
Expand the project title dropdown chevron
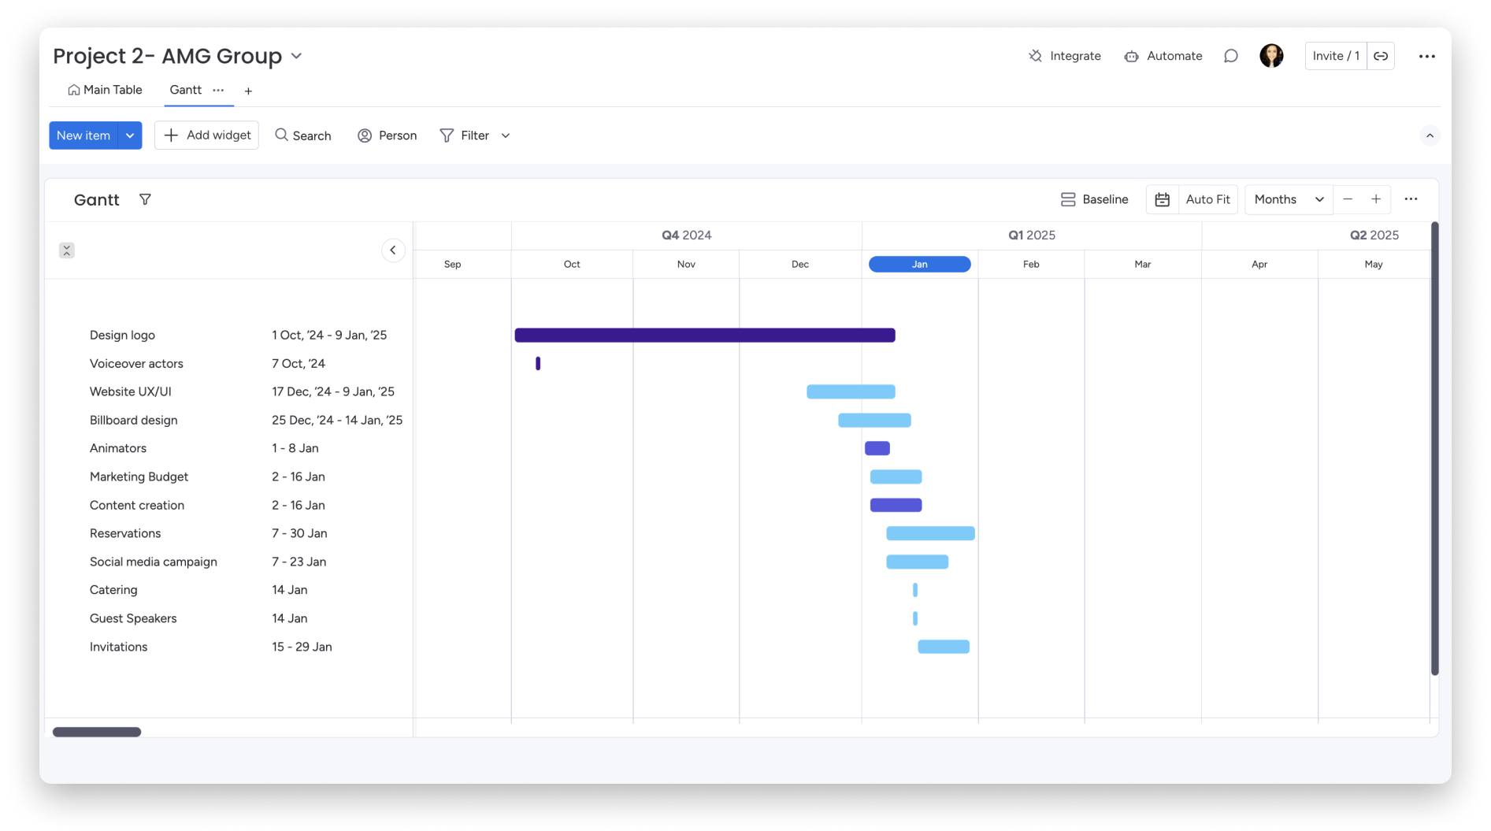296,56
